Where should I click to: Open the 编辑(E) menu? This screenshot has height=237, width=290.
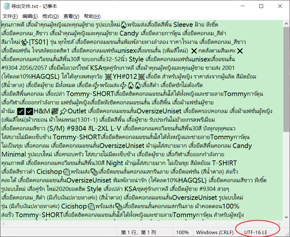[30, 16]
